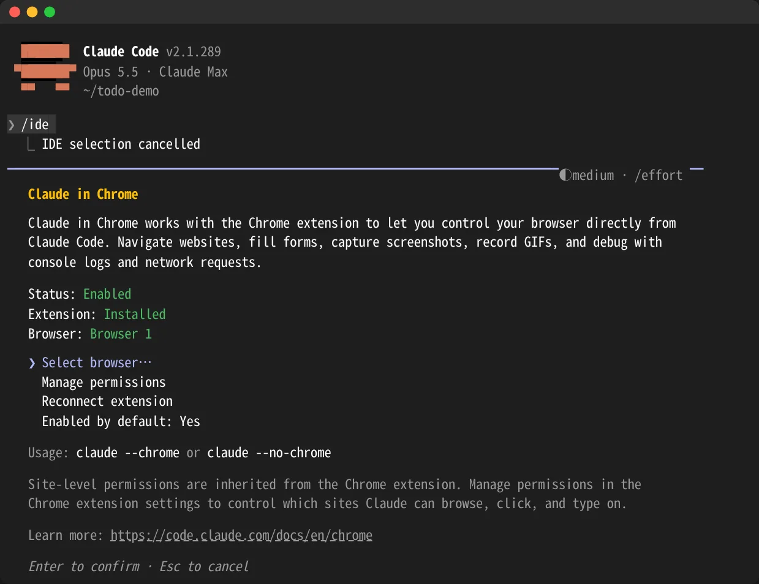The height and width of the screenshot is (584, 759).
Task: Click the '/ide' command text
Action: pyautogui.click(x=35, y=124)
